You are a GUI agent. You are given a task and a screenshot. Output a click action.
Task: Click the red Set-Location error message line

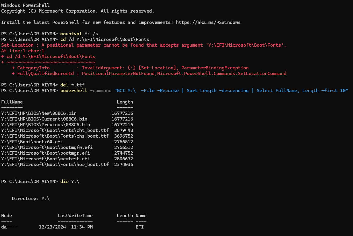click(144, 45)
